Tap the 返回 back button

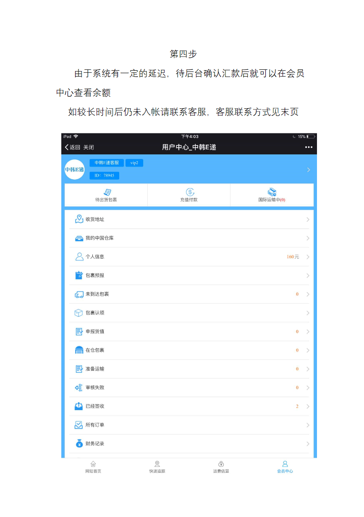pos(72,147)
